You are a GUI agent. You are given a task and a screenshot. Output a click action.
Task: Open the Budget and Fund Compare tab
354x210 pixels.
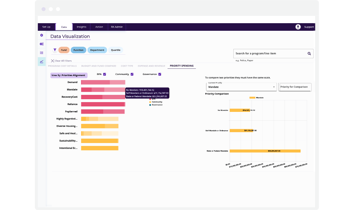point(98,66)
